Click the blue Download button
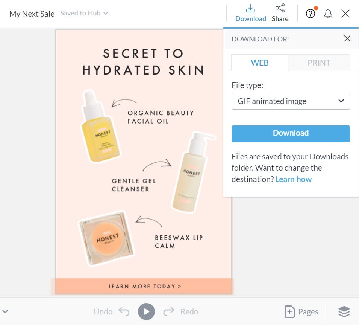Screen dimensions: 359x325 tap(291, 134)
